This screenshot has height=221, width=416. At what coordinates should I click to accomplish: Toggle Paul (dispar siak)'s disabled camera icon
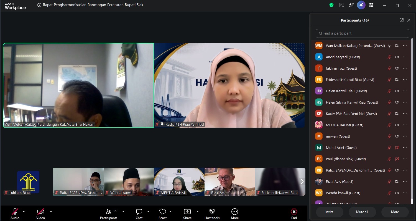397,159
